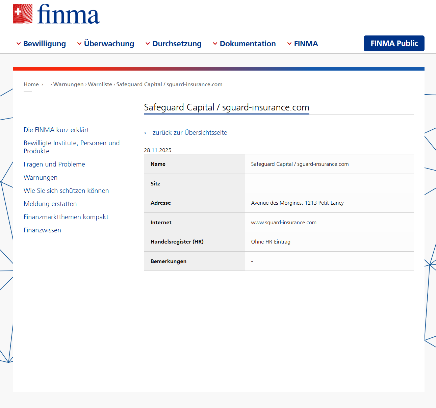The image size is (436, 408).
Task: Expand the Bewilligung menu chevron
Action: [19, 44]
